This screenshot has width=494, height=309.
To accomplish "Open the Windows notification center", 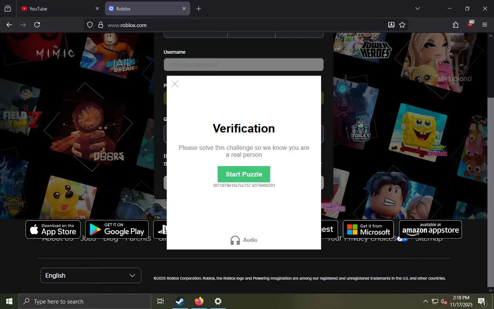I will tap(482, 301).
